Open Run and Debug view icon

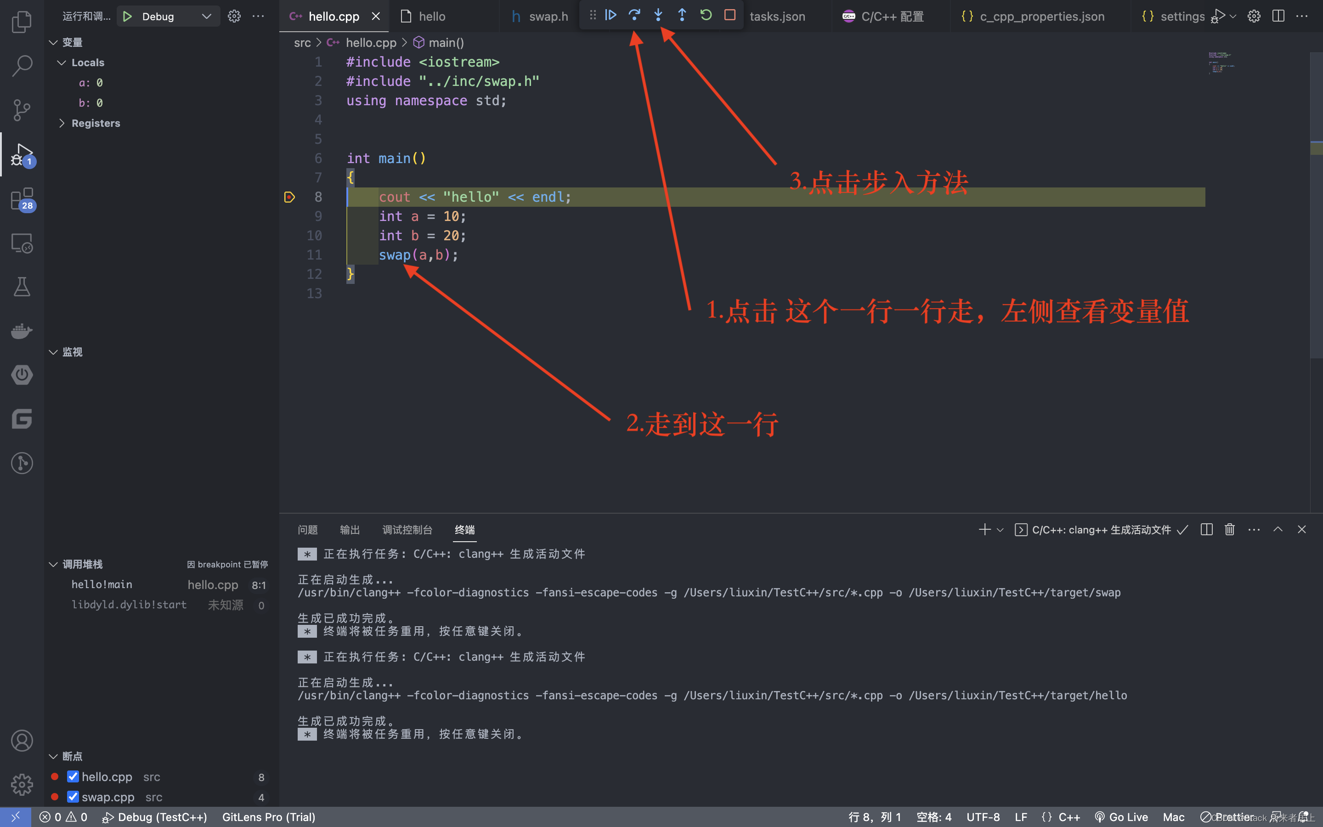(x=22, y=155)
